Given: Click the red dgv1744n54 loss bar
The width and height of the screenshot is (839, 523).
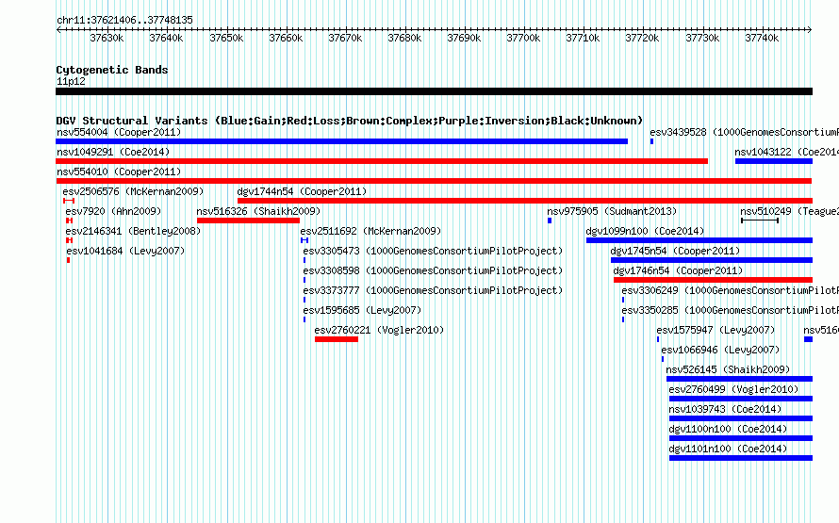Looking at the screenshot, I should click(525, 201).
